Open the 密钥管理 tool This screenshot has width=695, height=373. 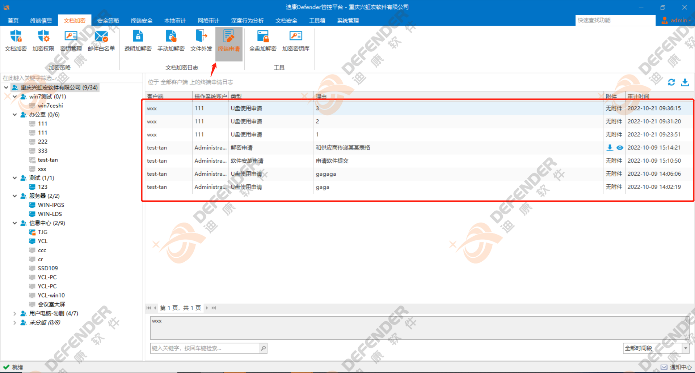(x=71, y=40)
